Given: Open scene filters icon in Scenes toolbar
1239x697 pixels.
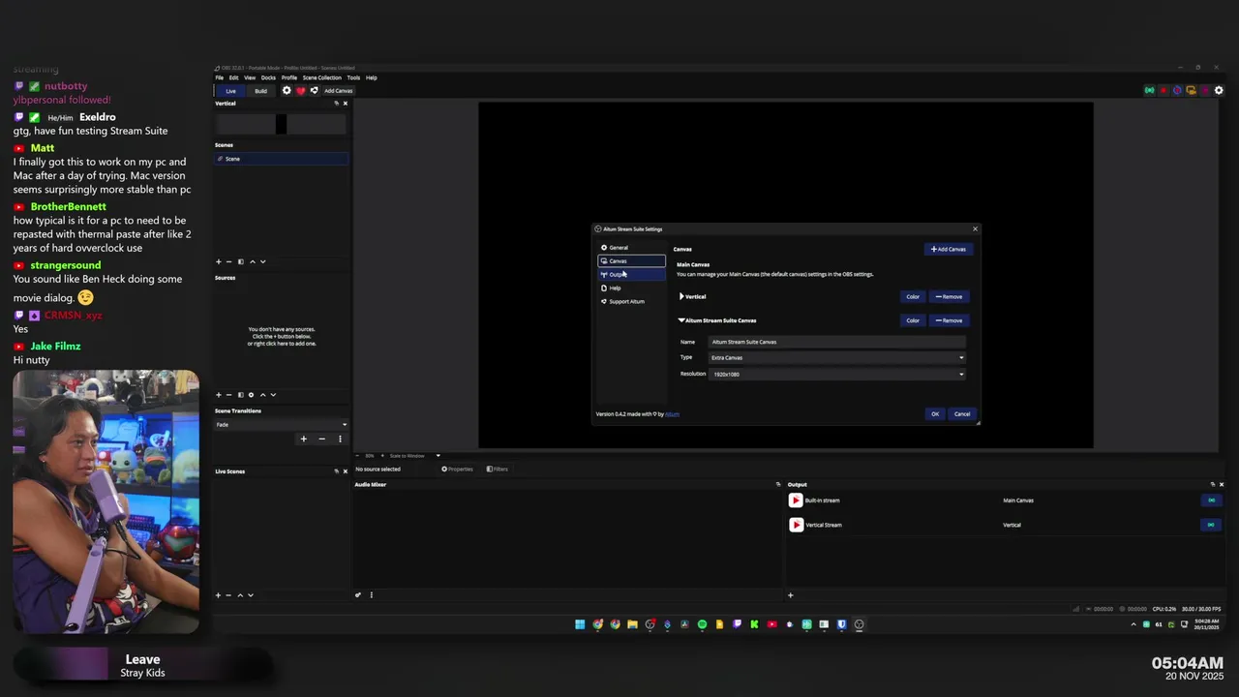Looking at the screenshot, I should 241,261.
